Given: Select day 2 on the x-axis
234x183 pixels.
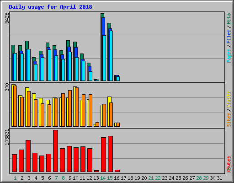Looking at the screenshot, I should [x=22, y=178].
